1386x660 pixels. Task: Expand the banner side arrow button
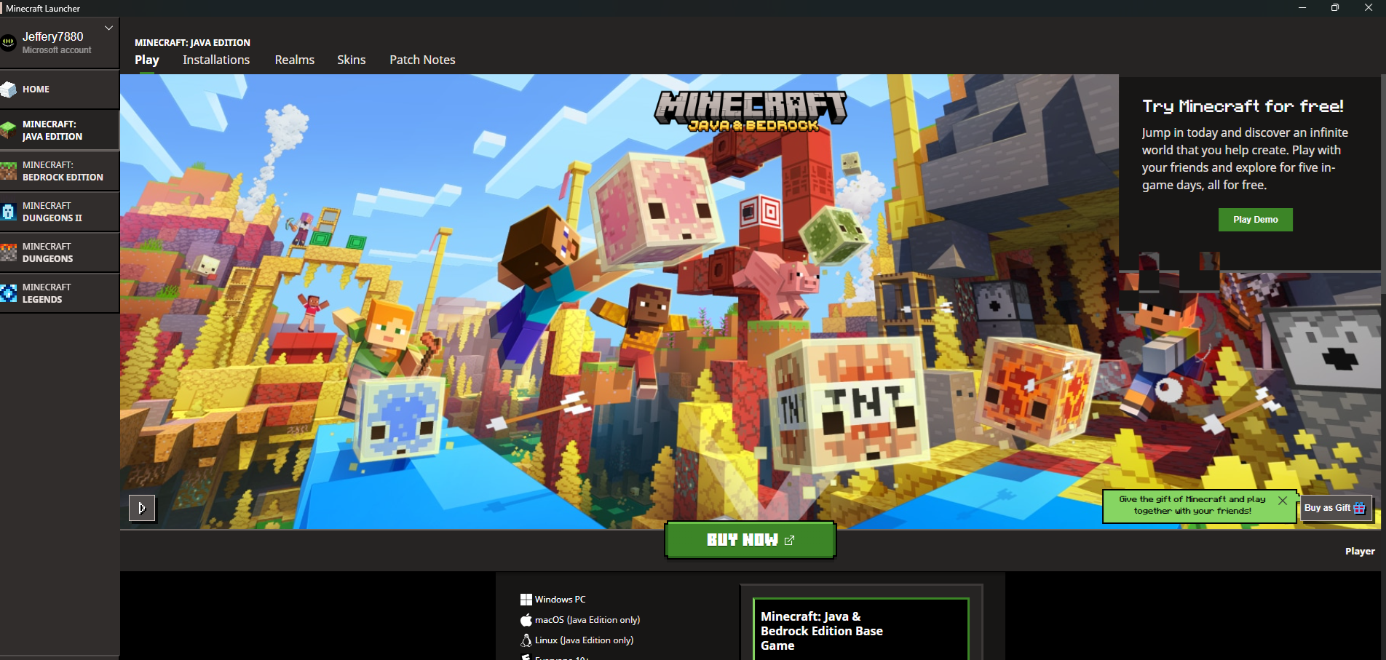pos(142,508)
